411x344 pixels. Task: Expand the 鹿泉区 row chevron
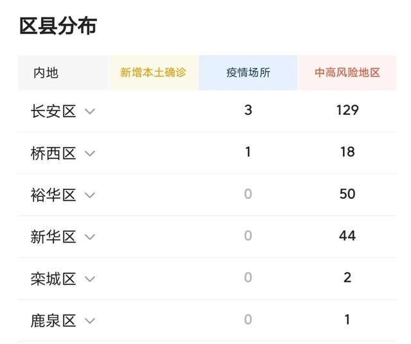[90, 321]
